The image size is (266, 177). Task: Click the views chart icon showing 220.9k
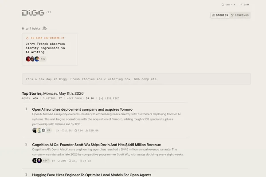point(87,131)
